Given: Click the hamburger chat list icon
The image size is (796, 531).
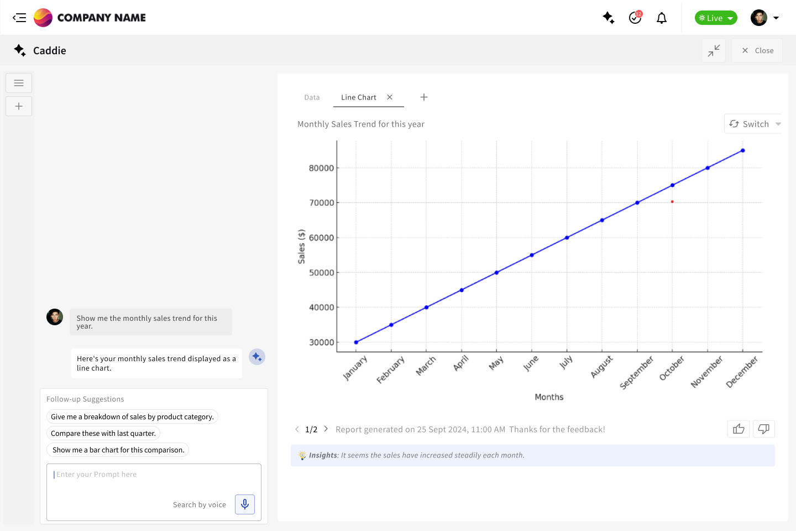Looking at the screenshot, I should point(19,83).
